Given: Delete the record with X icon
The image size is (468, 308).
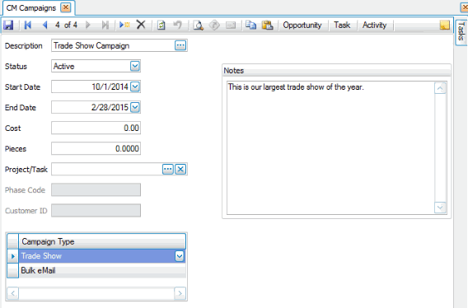Looking at the screenshot, I should point(141,25).
